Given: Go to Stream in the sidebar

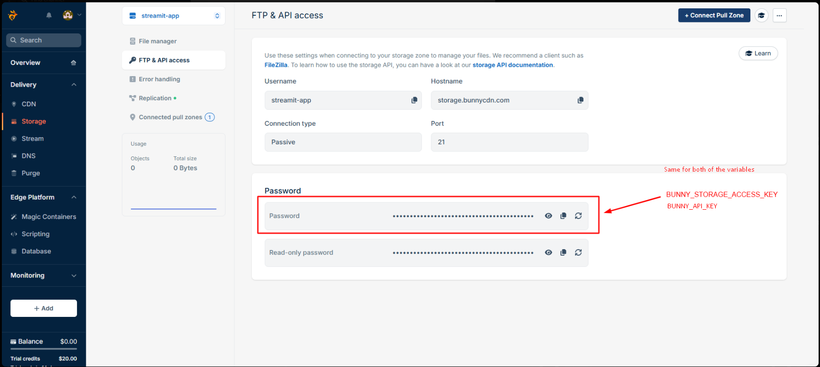Looking at the screenshot, I should [x=32, y=139].
